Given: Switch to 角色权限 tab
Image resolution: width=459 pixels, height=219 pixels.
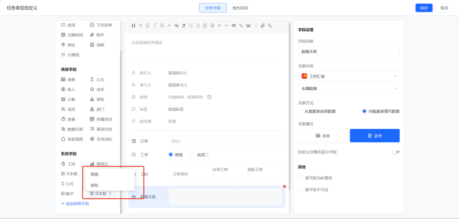Looking at the screenshot, I should (x=240, y=8).
